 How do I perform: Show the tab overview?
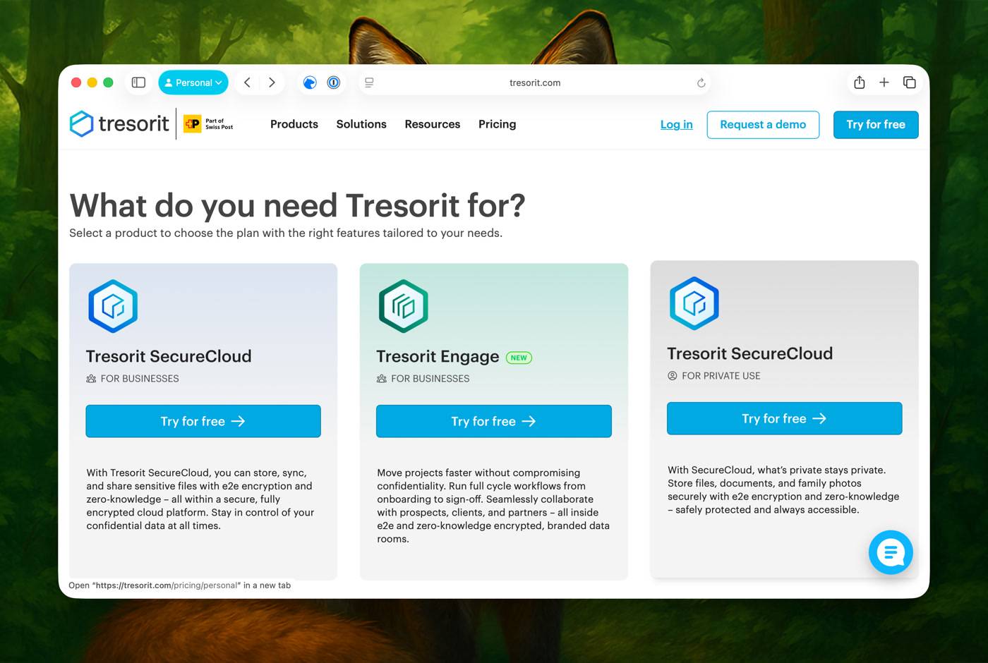(x=910, y=83)
